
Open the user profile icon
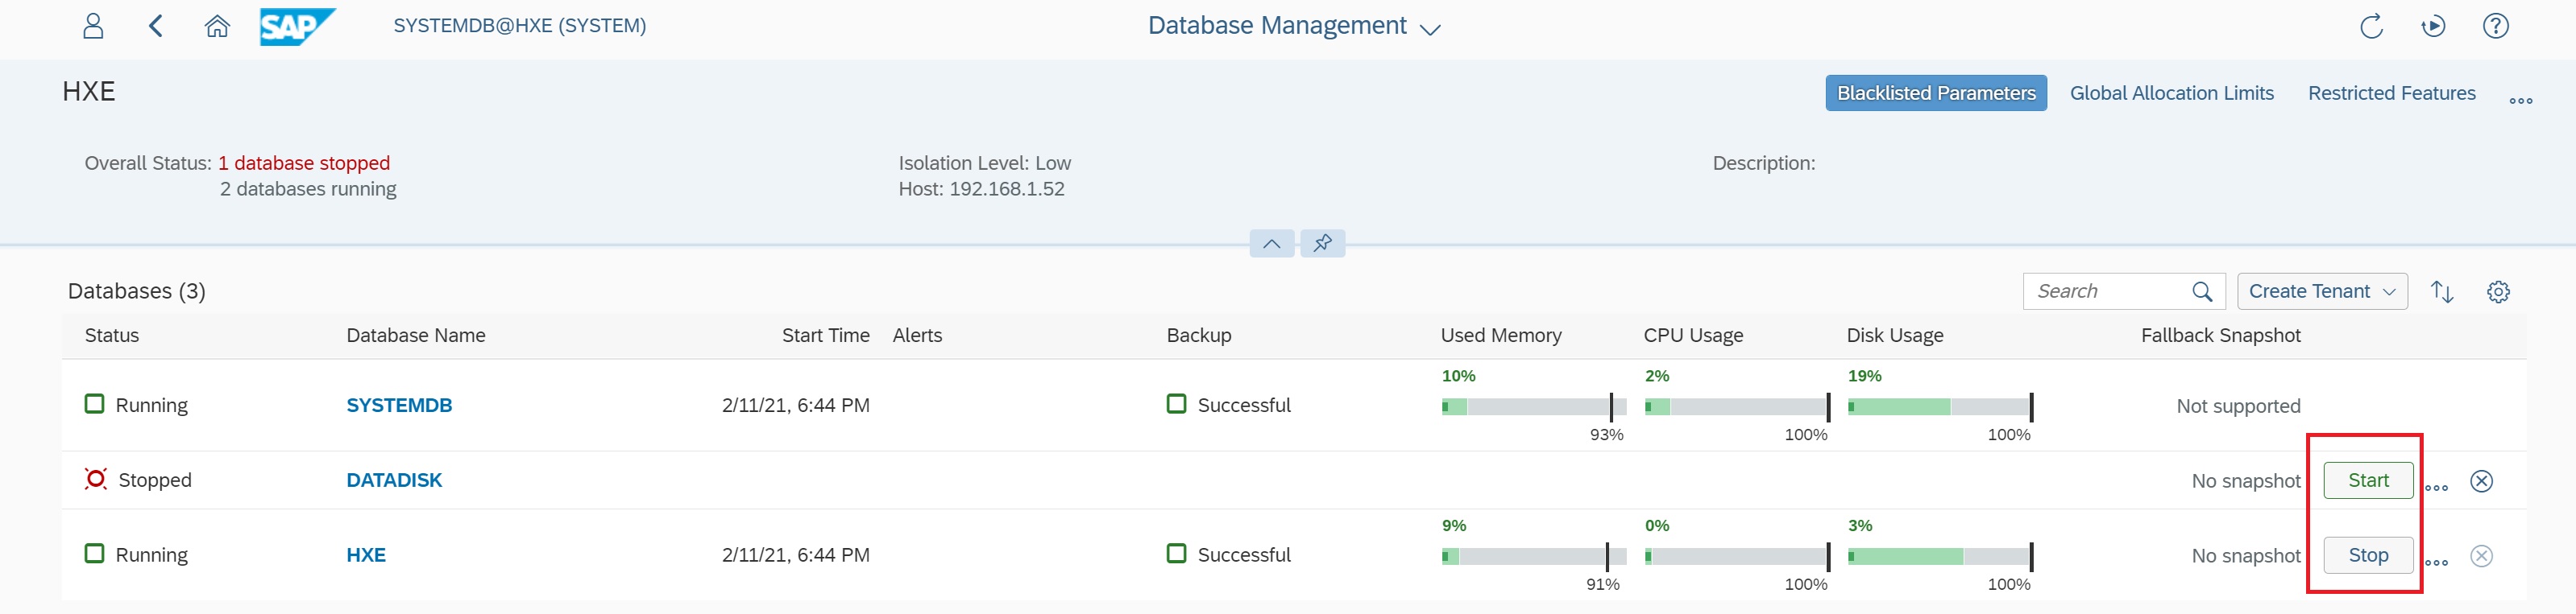[x=93, y=26]
